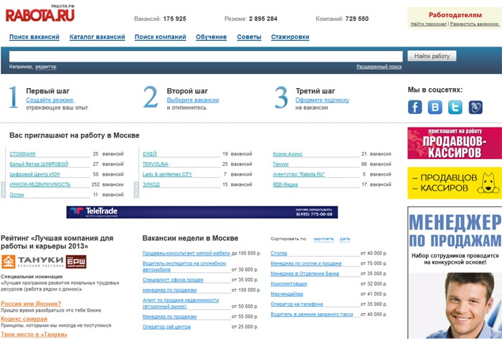Open the Обучение section
Image resolution: width=502 pixels, height=339 pixels.
point(211,37)
